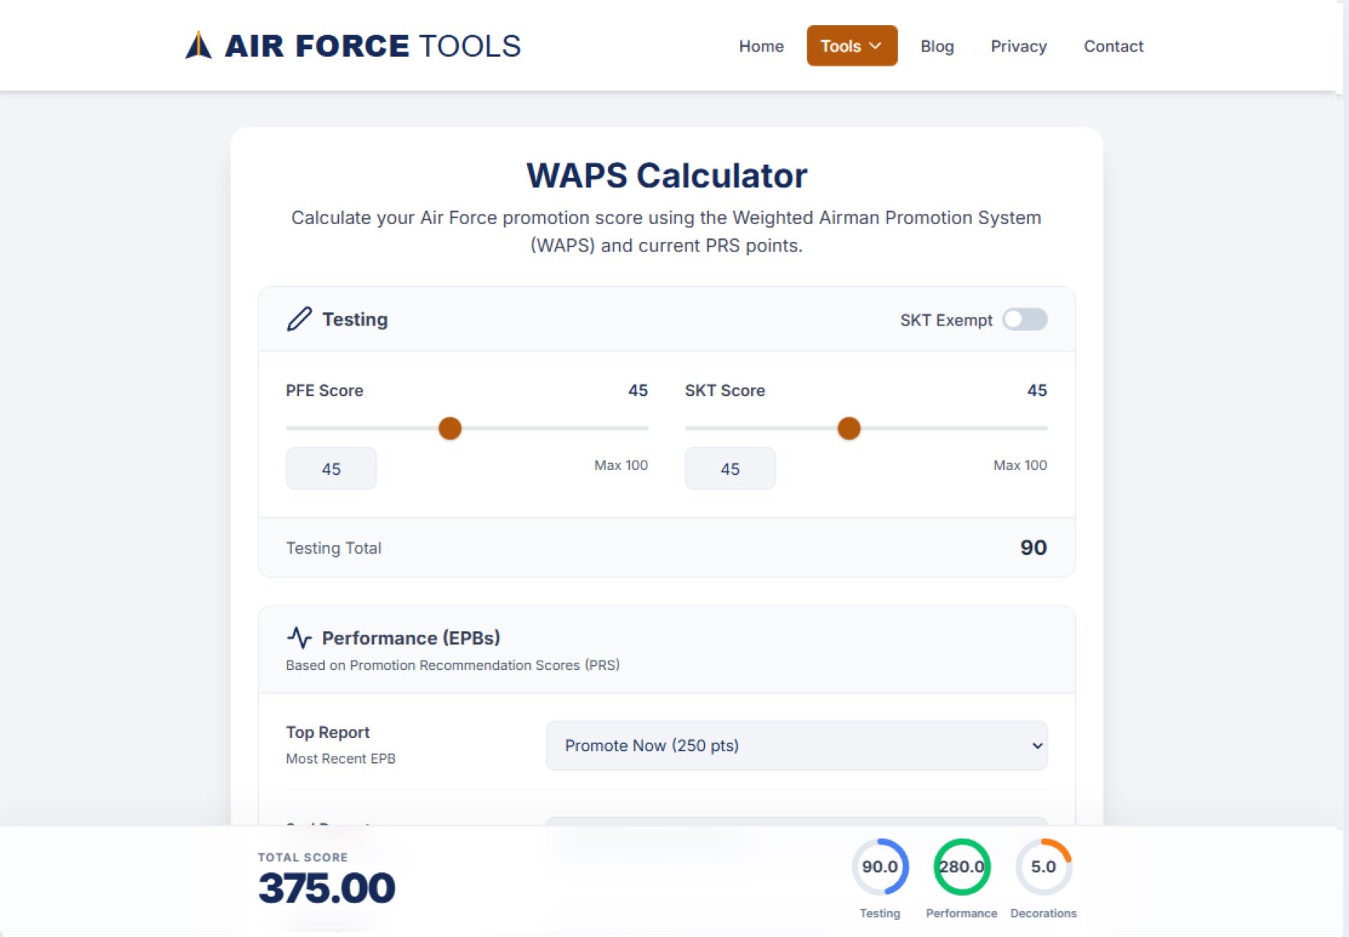1349x937 pixels.
Task: Click the PFE Score input showing 45
Action: pos(331,468)
